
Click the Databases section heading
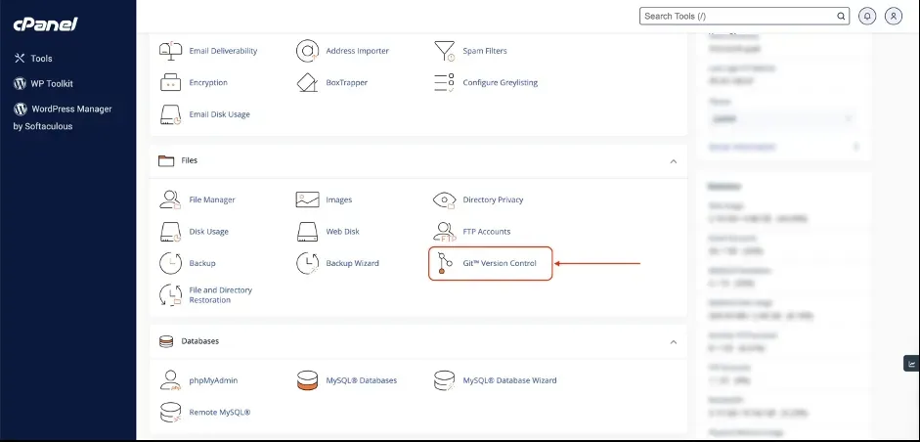[x=200, y=341]
